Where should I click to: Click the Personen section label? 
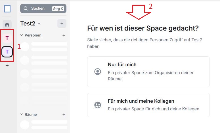click(33, 35)
